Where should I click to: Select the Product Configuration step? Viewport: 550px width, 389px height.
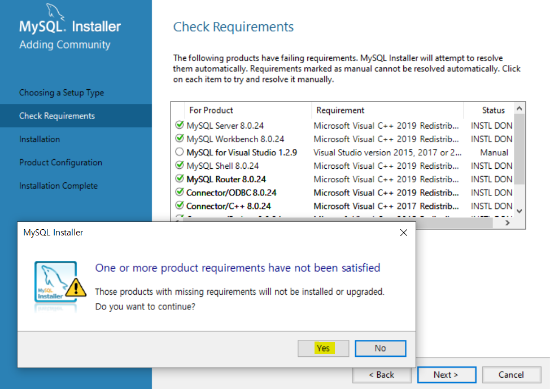(x=60, y=163)
